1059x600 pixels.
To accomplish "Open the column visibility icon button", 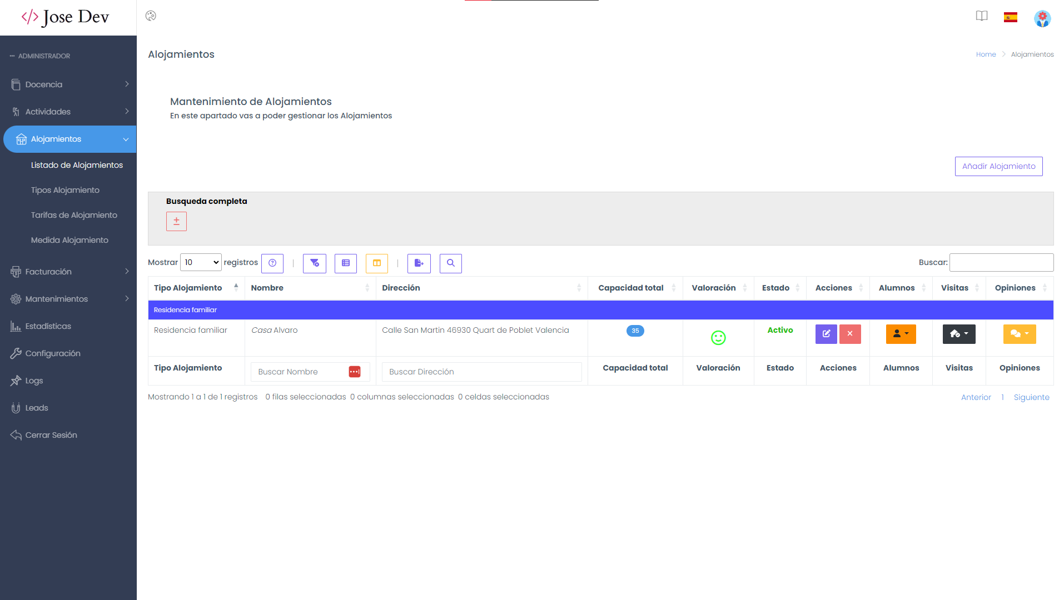I will (x=376, y=263).
